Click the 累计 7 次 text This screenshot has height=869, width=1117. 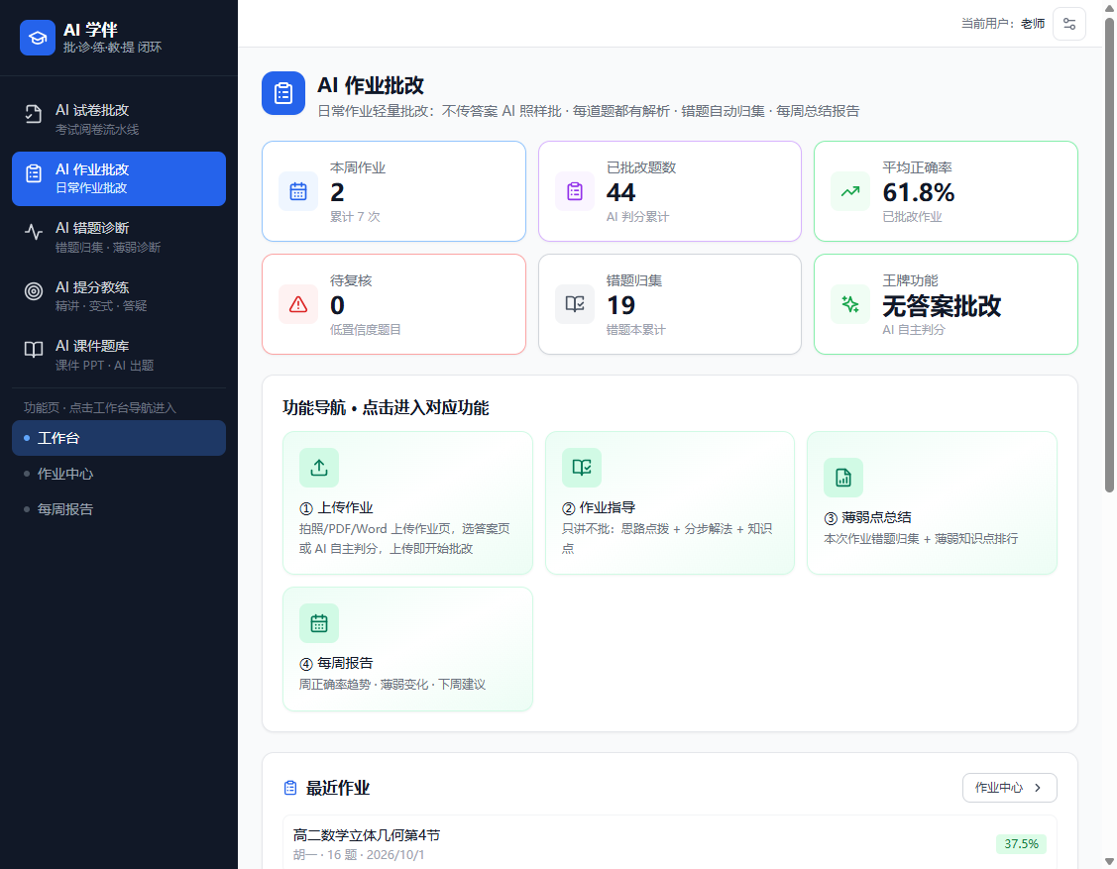click(355, 217)
